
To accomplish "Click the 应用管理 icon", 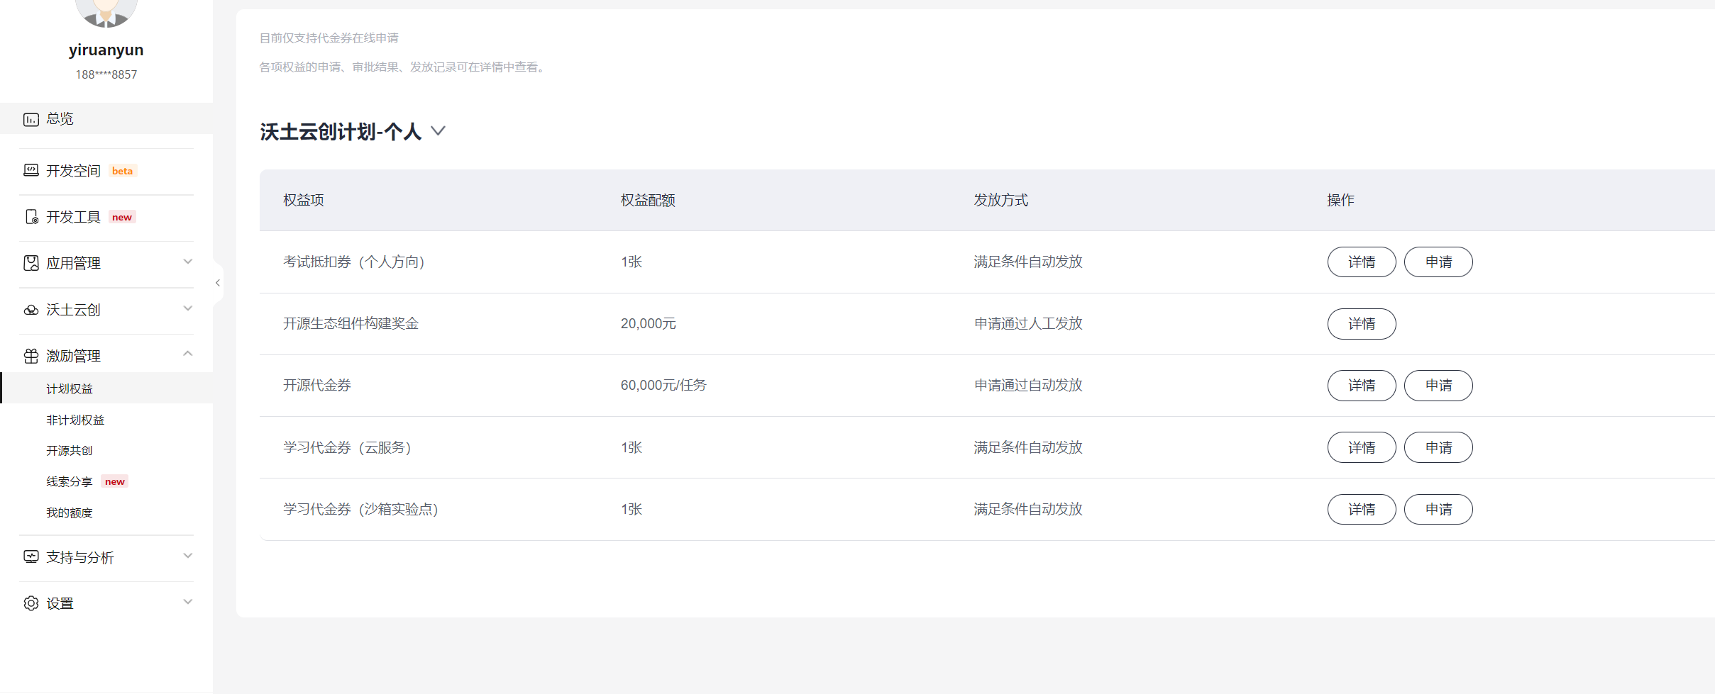I will 31,263.
